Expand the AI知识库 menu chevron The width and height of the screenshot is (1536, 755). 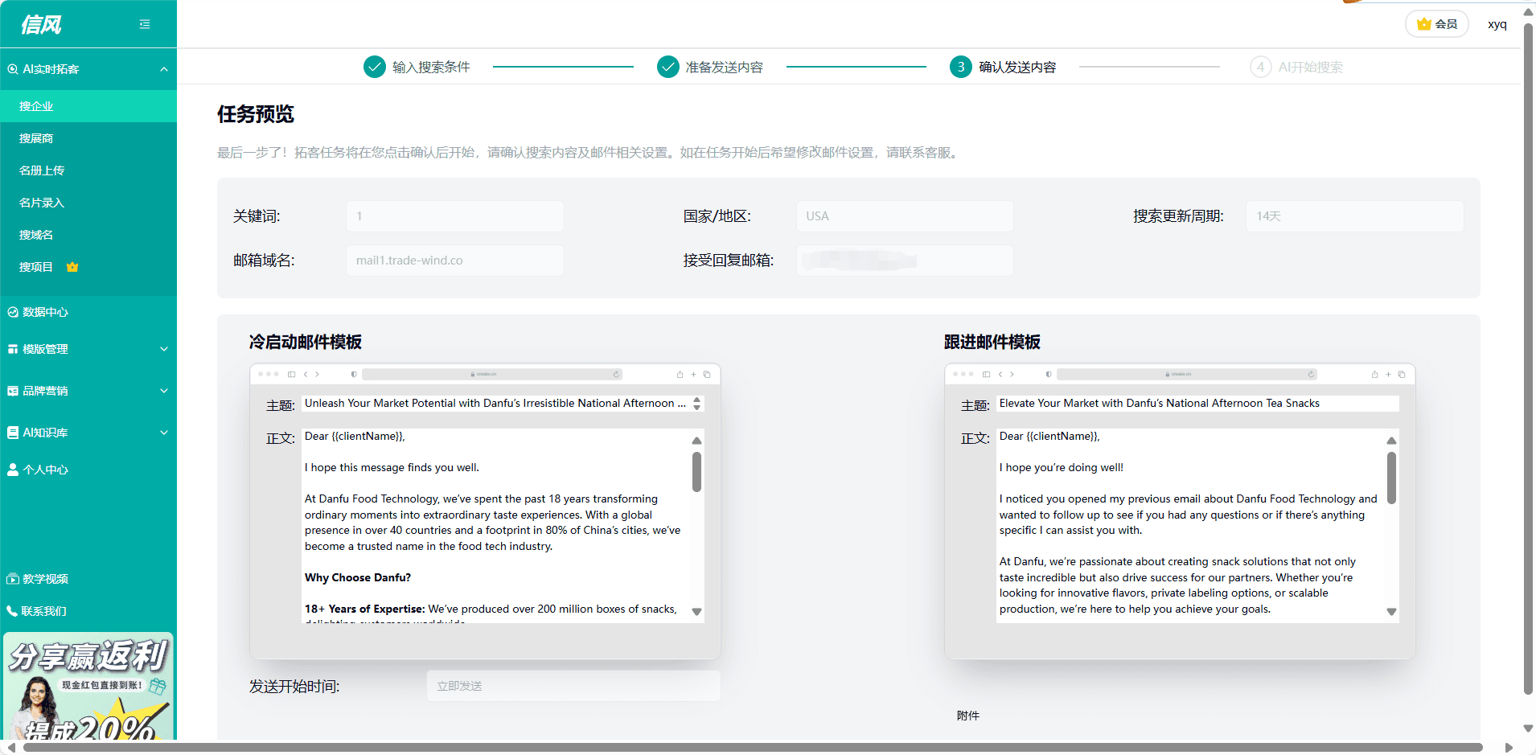click(x=164, y=433)
